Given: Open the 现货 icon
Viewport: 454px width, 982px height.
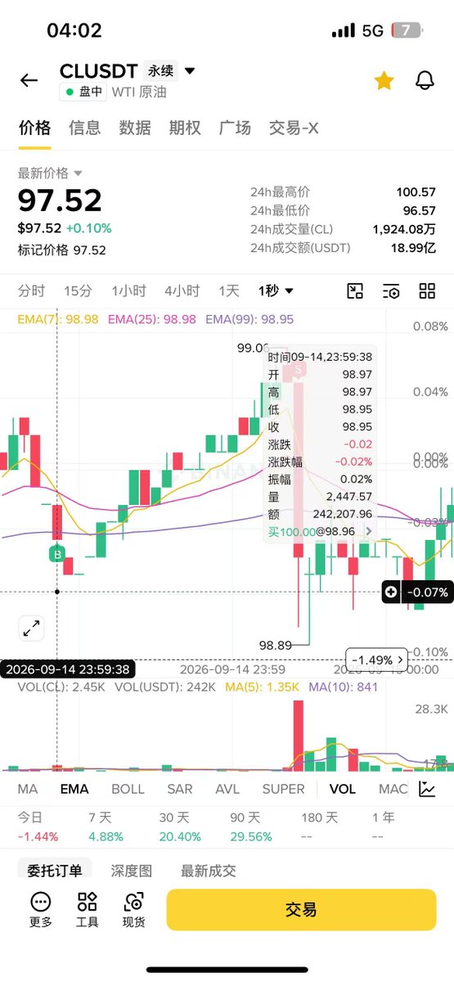Looking at the screenshot, I should pyautogui.click(x=134, y=910).
